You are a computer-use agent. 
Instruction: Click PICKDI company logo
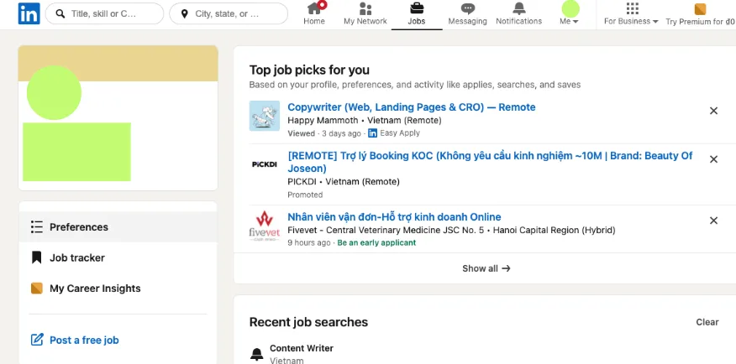(x=265, y=164)
